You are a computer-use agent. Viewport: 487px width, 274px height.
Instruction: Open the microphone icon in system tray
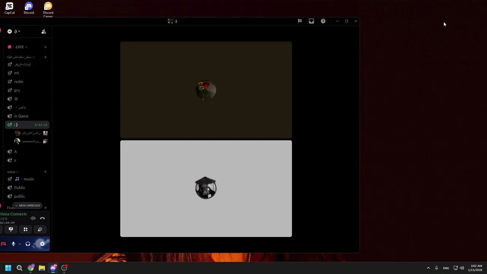[436, 268]
